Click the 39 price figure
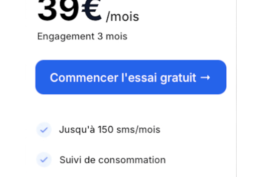The image size is (265, 177). [x=59, y=10]
